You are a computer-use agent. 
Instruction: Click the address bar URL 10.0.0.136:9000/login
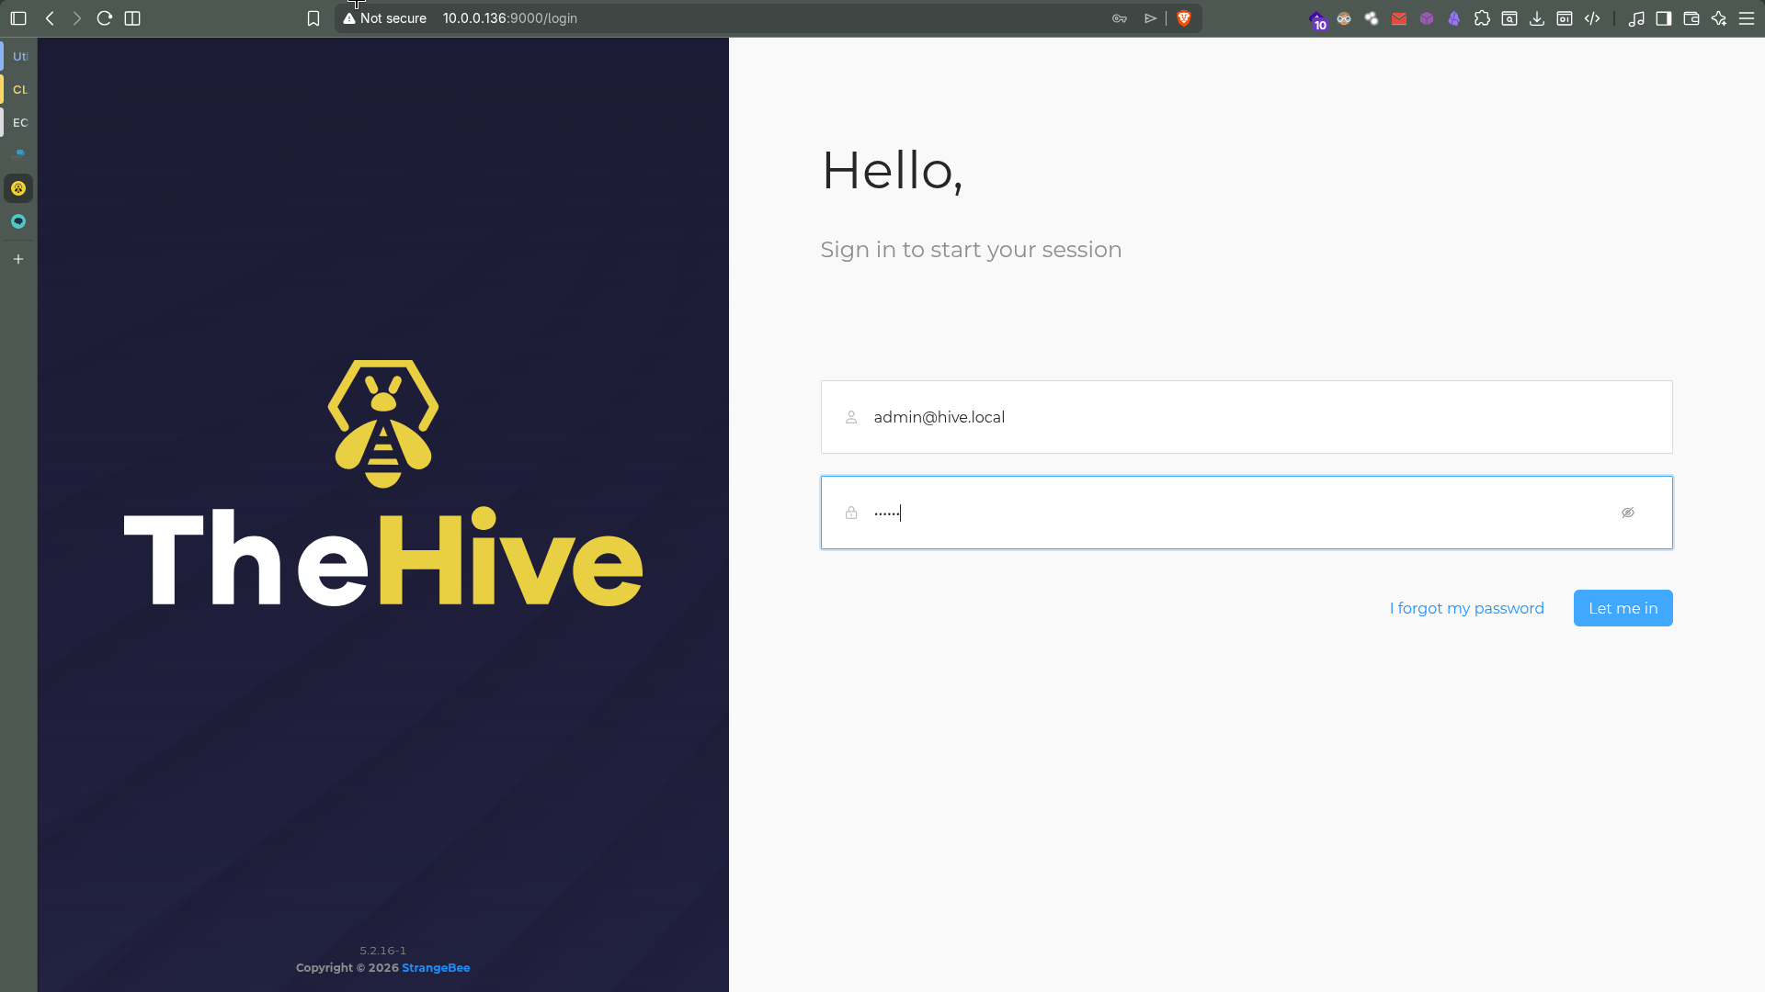[510, 18]
